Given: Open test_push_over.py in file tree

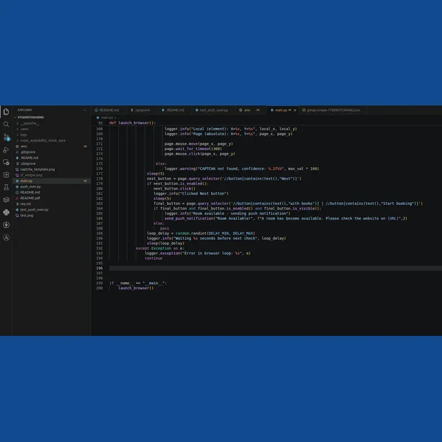Looking at the screenshot, I should [x=51, y=210].
